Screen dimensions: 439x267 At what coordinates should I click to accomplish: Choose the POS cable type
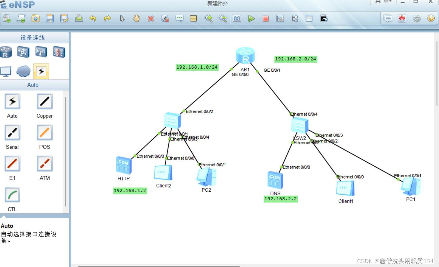point(45,133)
